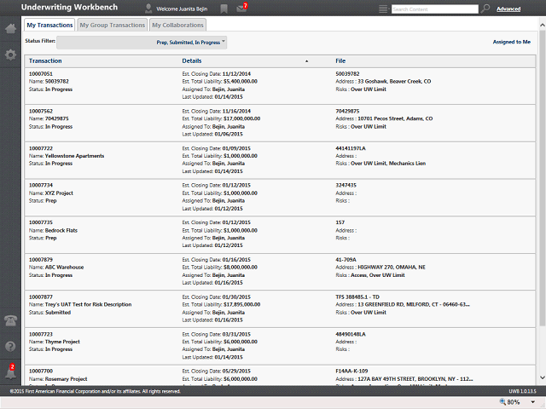
Task: Open the bookmark icon in header
Action: click(x=224, y=9)
